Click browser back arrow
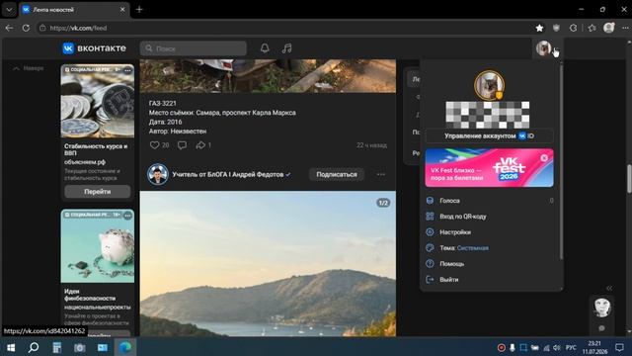 (9, 28)
